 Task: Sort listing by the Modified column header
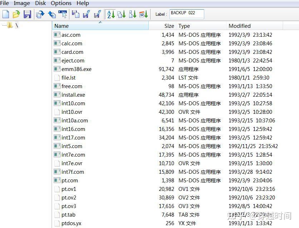(239, 26)
